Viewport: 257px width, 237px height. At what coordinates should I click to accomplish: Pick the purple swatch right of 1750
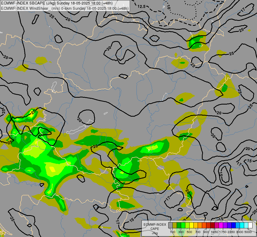coord(225,225)
